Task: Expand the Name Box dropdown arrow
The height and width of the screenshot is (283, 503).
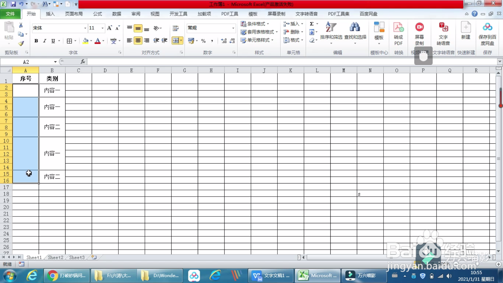Action: pyautogui.click(x=55, y=62)
